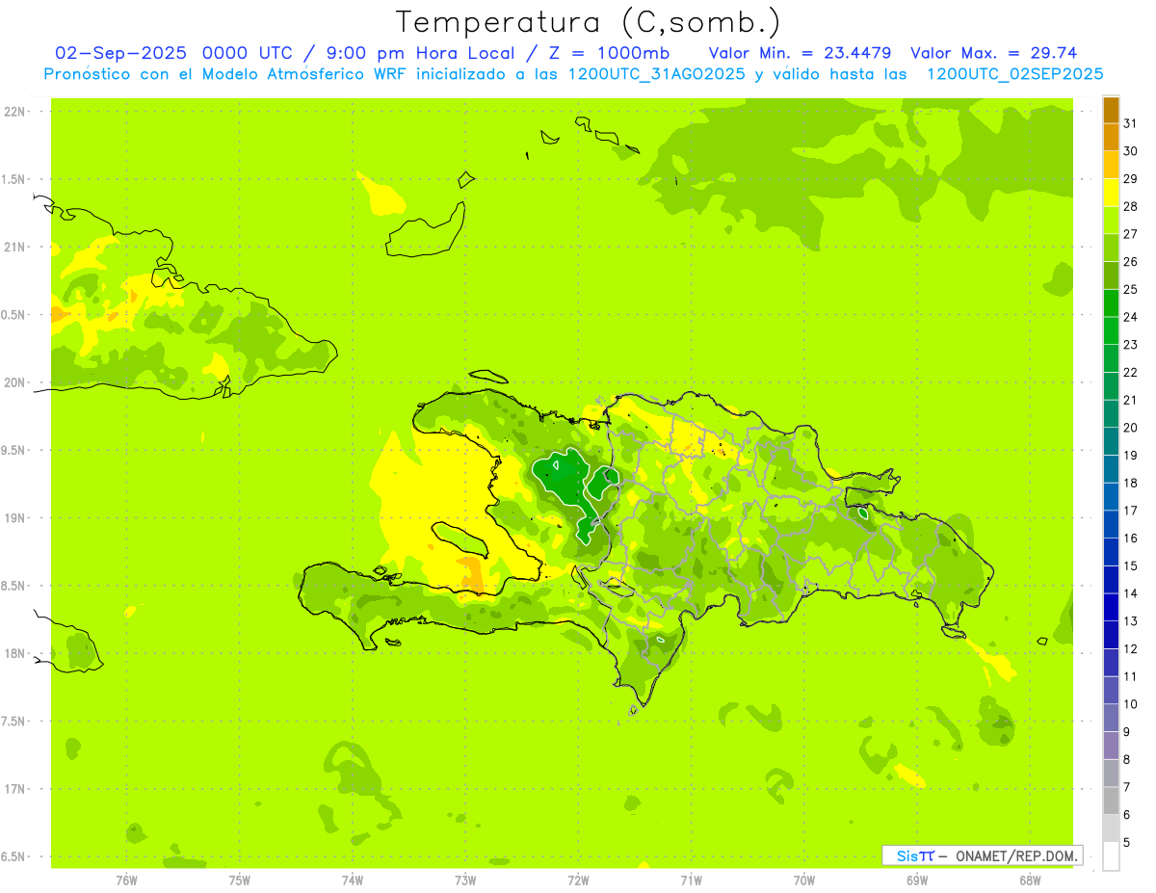This screenshot has height=893, width=1156.
Task: Click the 'Valor Min. = 23.4479' readout
Action: 800,53
